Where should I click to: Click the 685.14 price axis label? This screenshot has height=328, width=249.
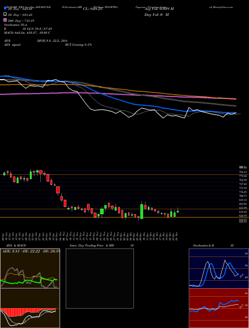click(243, 200)
